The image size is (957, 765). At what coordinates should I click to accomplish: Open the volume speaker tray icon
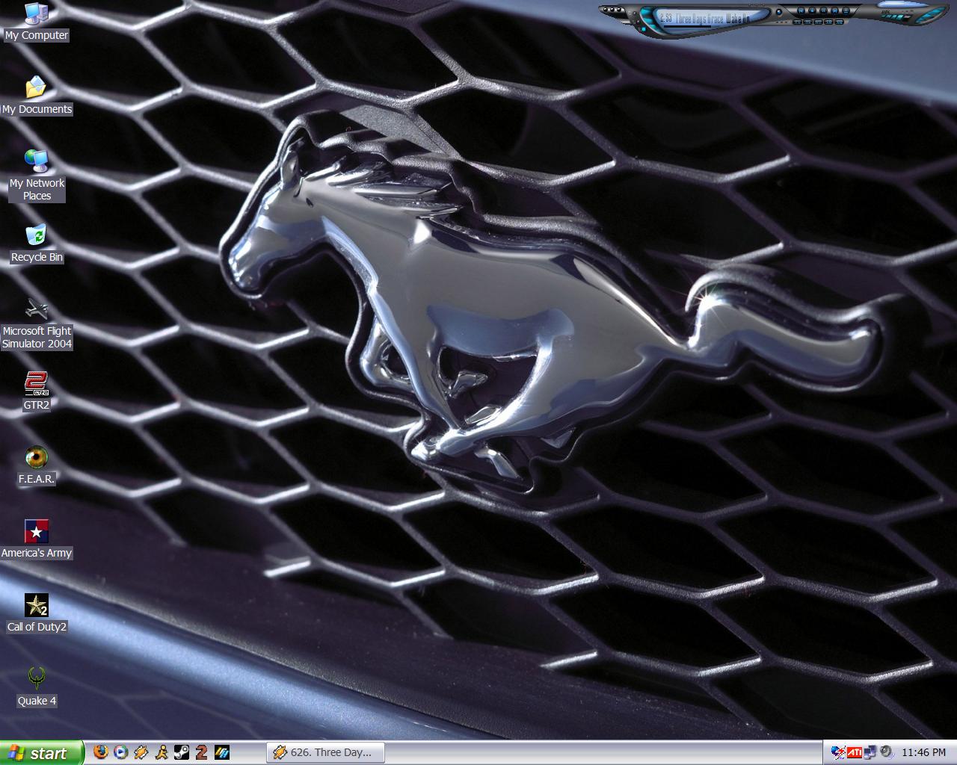(x=887, y=752)
